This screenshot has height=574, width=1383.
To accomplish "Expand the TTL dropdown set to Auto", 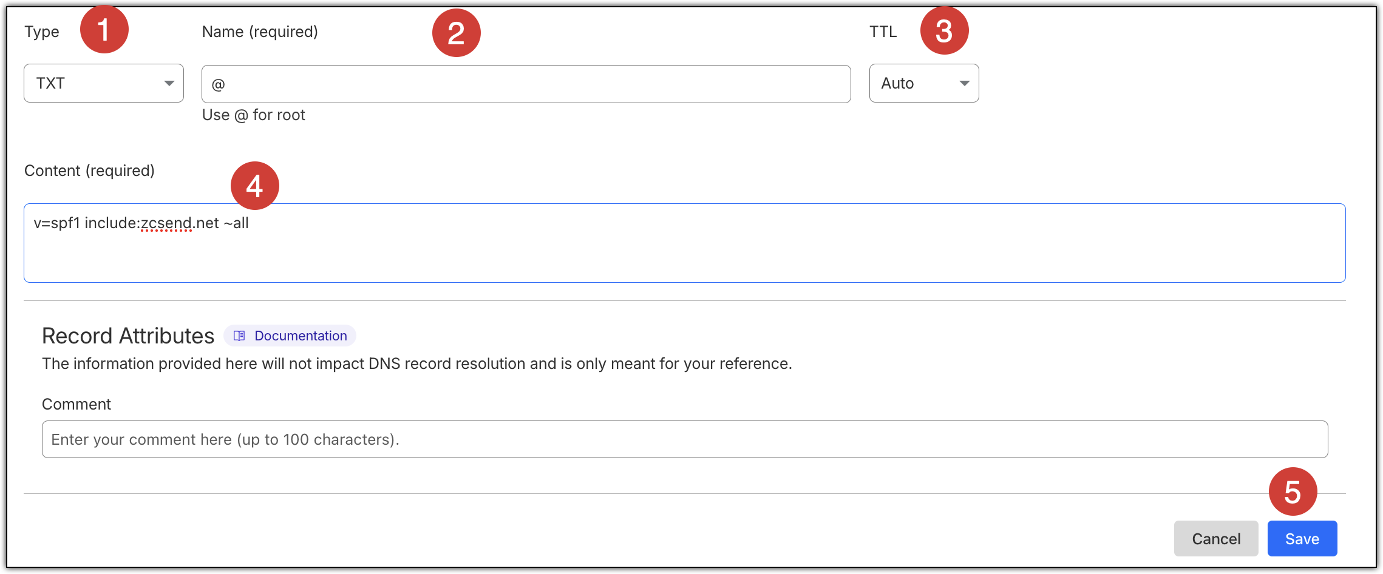I will coord(923,83).
